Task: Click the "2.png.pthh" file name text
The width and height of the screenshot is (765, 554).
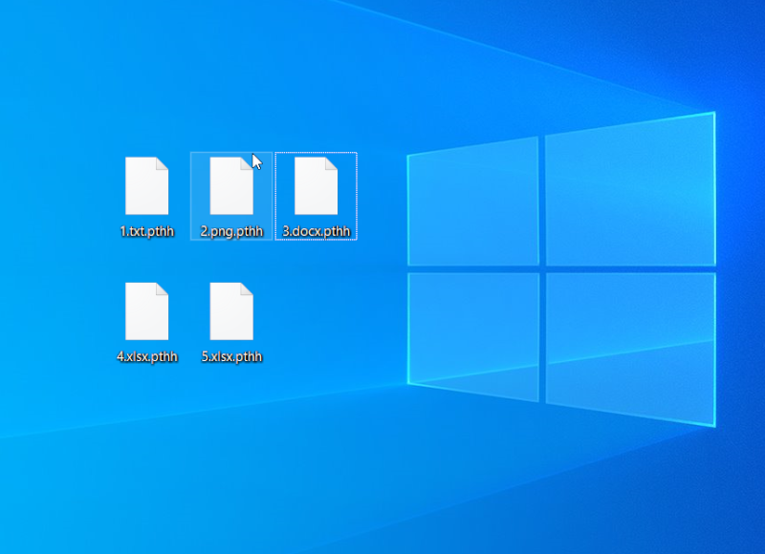Action: tap(230, 231)
